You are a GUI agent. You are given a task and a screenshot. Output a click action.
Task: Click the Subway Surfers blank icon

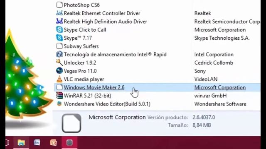[59, 46]
